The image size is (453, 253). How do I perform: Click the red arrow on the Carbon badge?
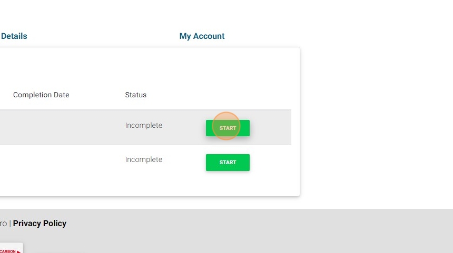pyautogui.click(x=19, y=251)
